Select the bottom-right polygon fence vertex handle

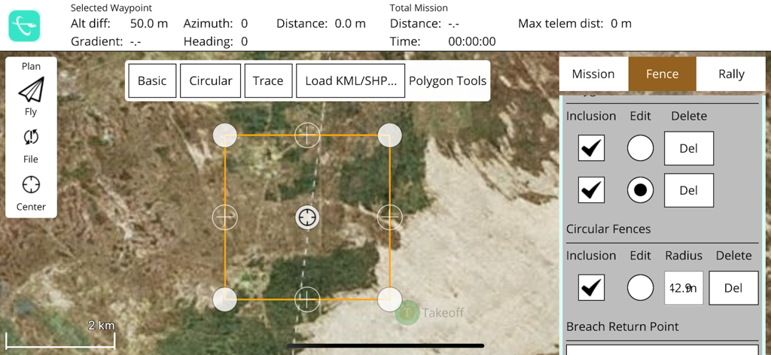(x=390, y=299)
